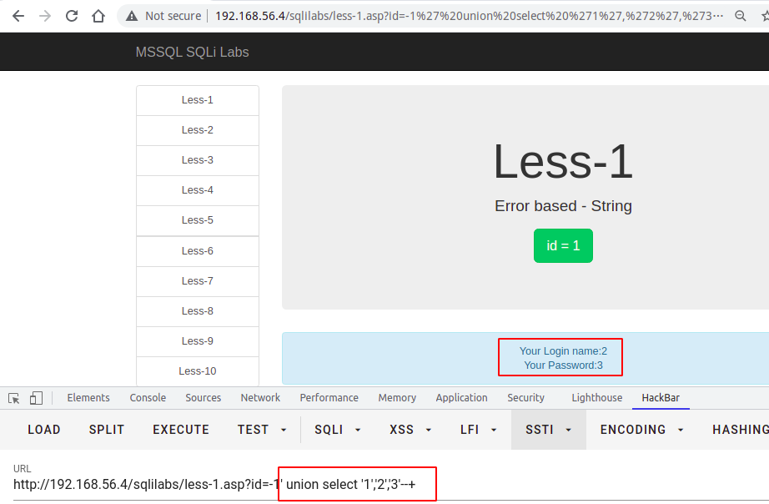Expand the TEST dropdown in HackBar
The height and width of the screenshot is (504, 769).
click(x=262, y=430)
